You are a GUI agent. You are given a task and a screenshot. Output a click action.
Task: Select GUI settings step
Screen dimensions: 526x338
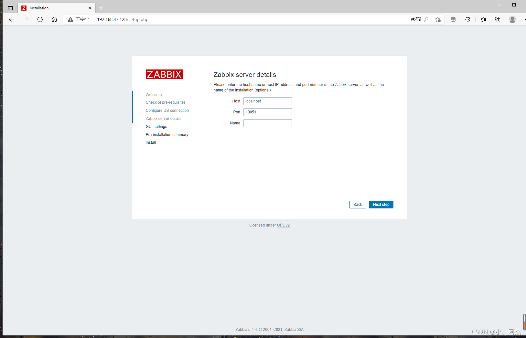pyautogui.click(x=156, y=127)
